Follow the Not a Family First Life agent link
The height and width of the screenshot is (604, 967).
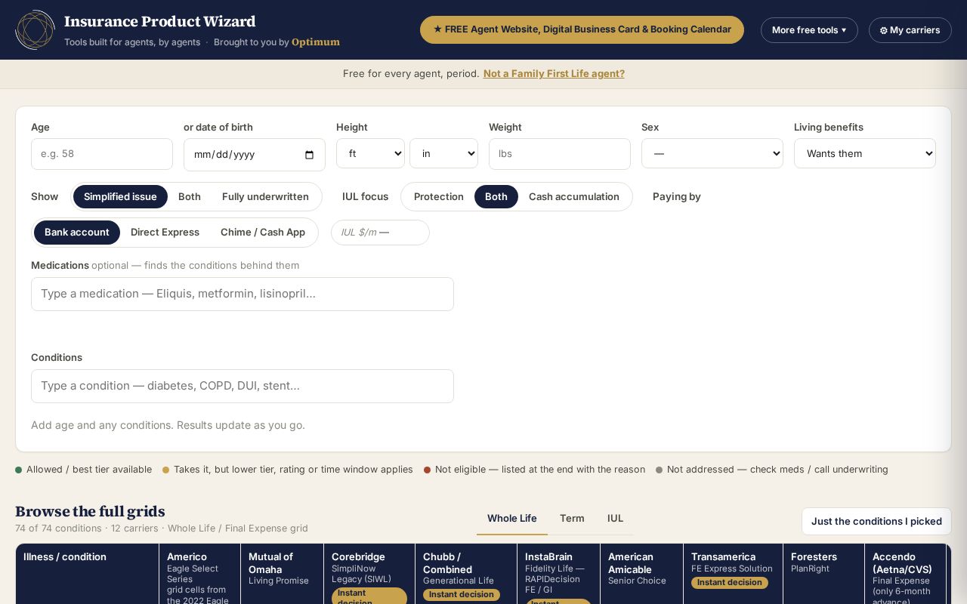pos(554,73)
